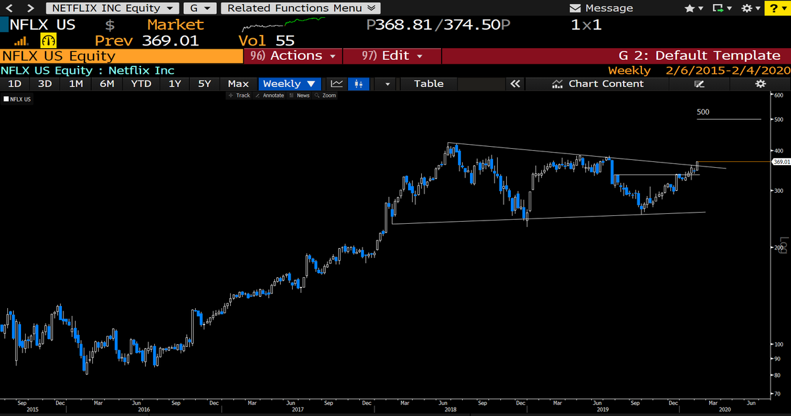Click the Market label

175,25
